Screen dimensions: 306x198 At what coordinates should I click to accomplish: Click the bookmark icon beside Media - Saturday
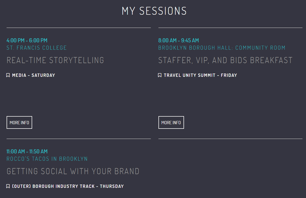tap(8, 75)
